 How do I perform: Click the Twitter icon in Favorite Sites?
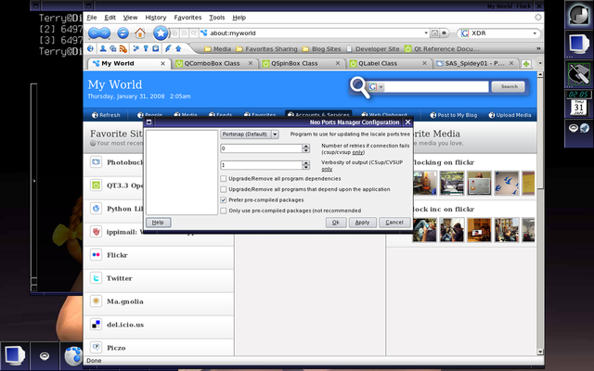pyautogui.click(x=97, y=278)
